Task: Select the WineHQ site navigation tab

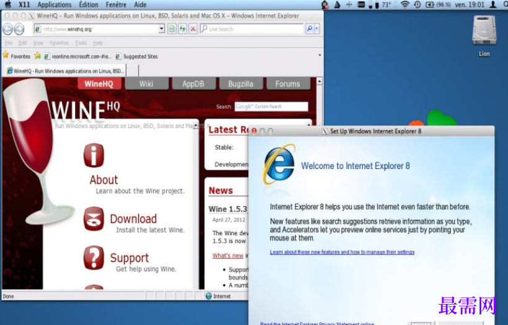Action: pyautogui.click(x=99, y=84)
